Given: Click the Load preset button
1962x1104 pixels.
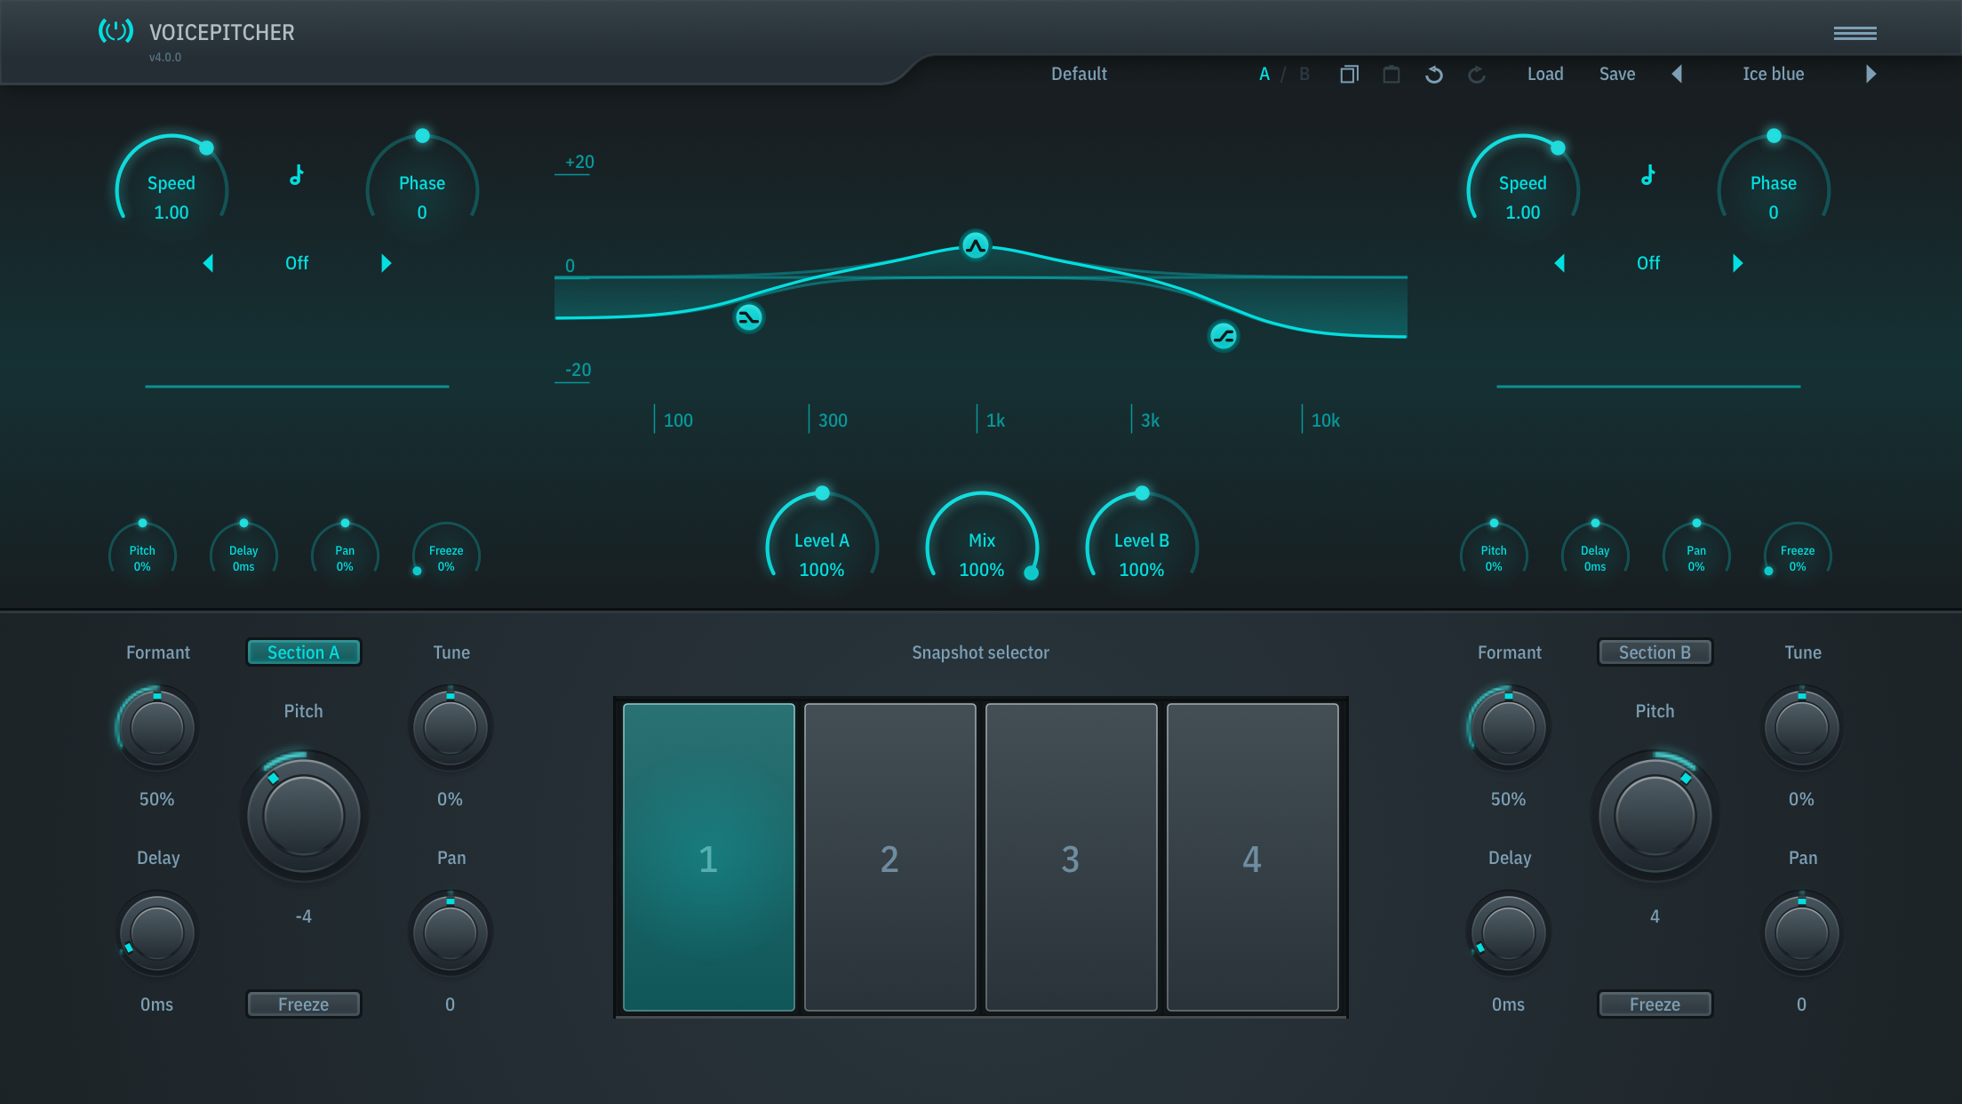Looking at the screenshot, I should pyautogui.click(x=1544, y=74).
